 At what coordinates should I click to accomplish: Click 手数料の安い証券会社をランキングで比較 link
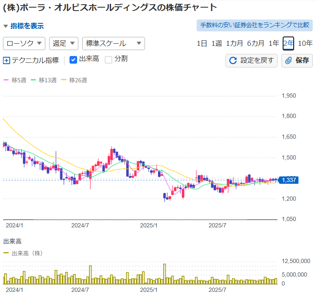pos(255,25)
